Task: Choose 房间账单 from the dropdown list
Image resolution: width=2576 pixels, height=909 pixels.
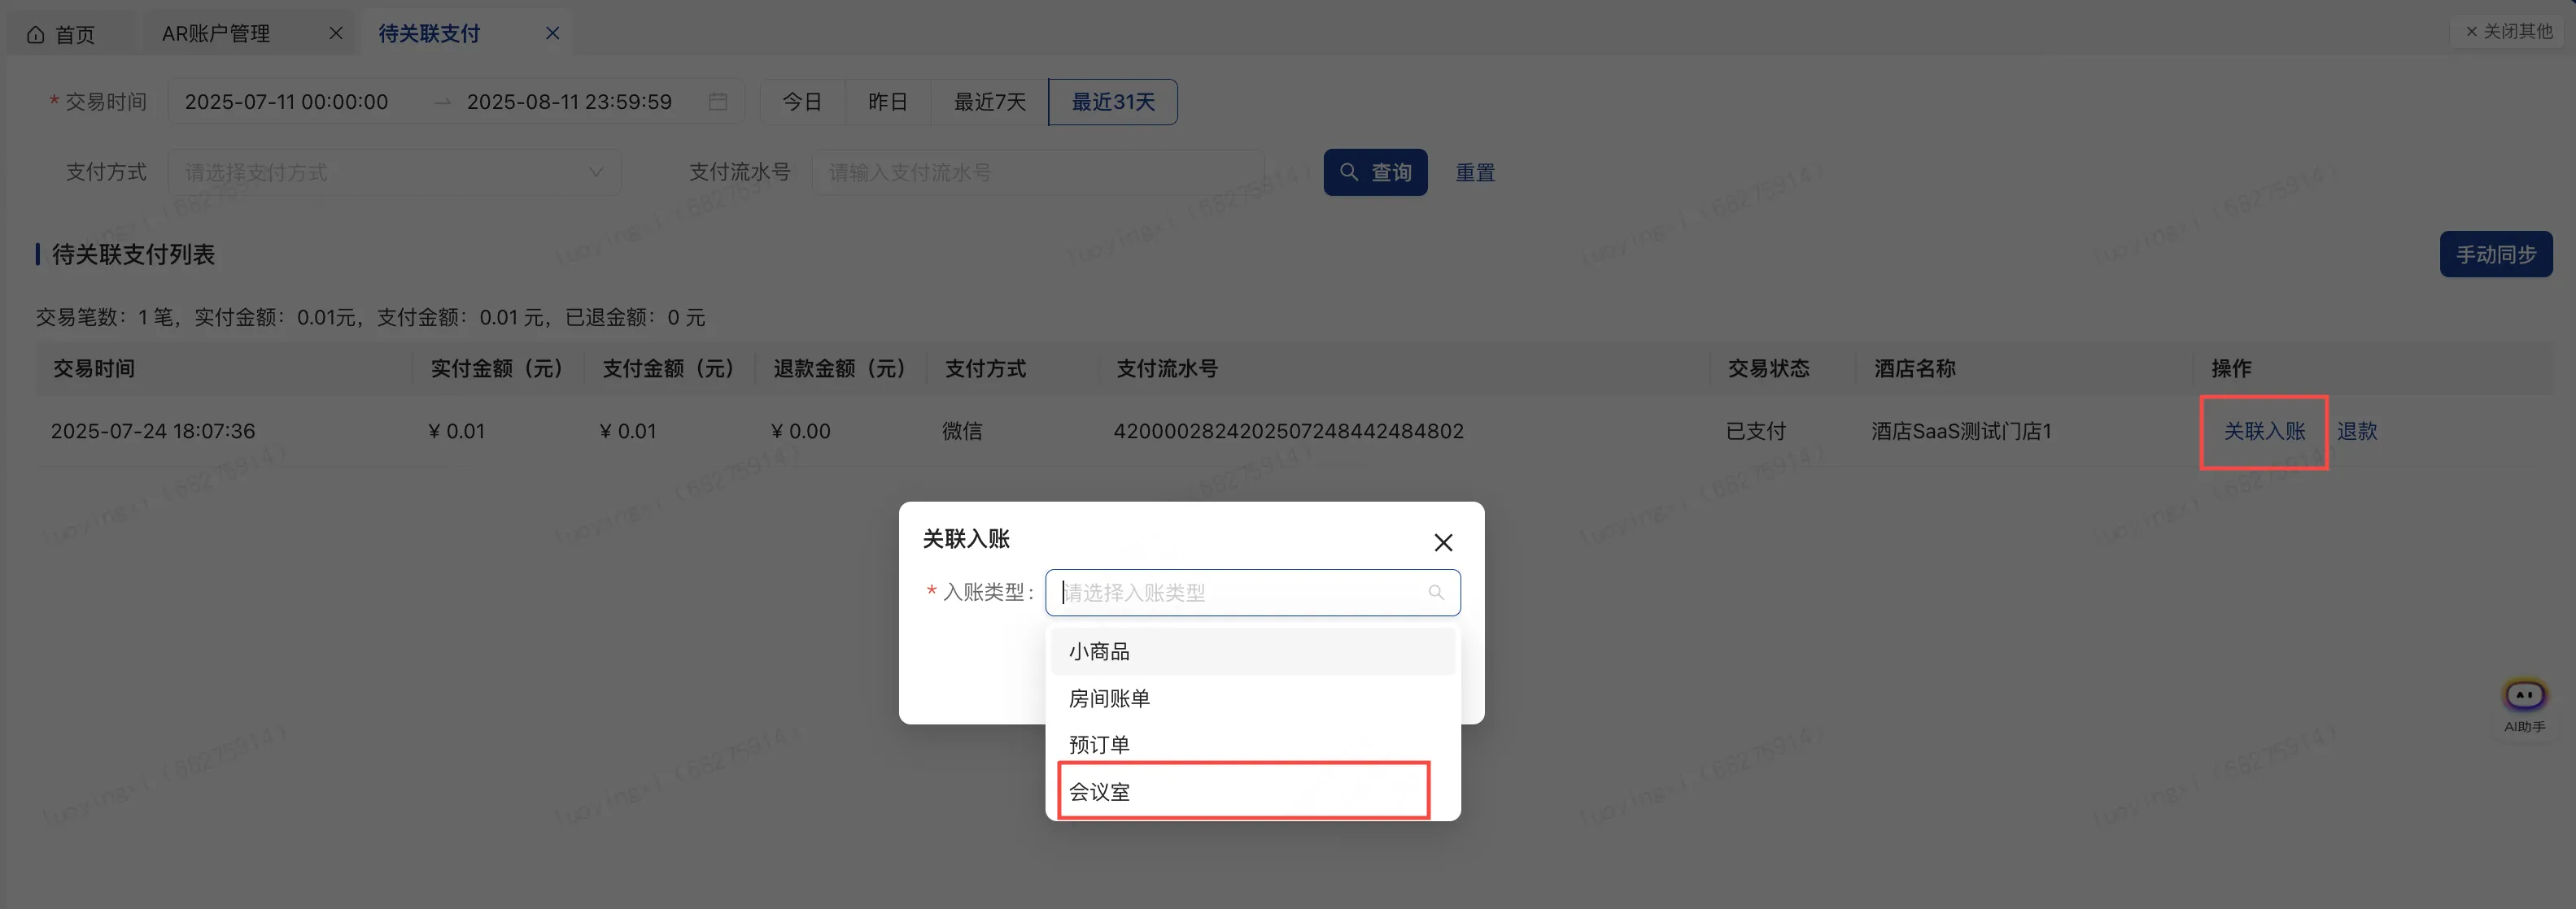Action: pos(1252,698)
